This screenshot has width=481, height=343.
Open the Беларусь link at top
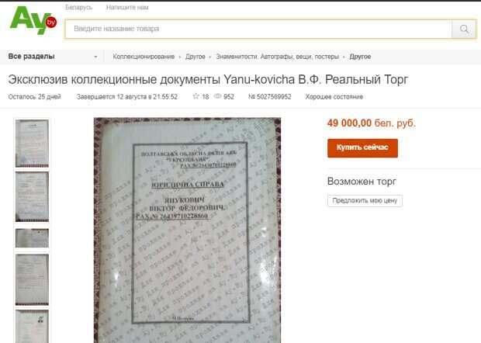(78, 7)
